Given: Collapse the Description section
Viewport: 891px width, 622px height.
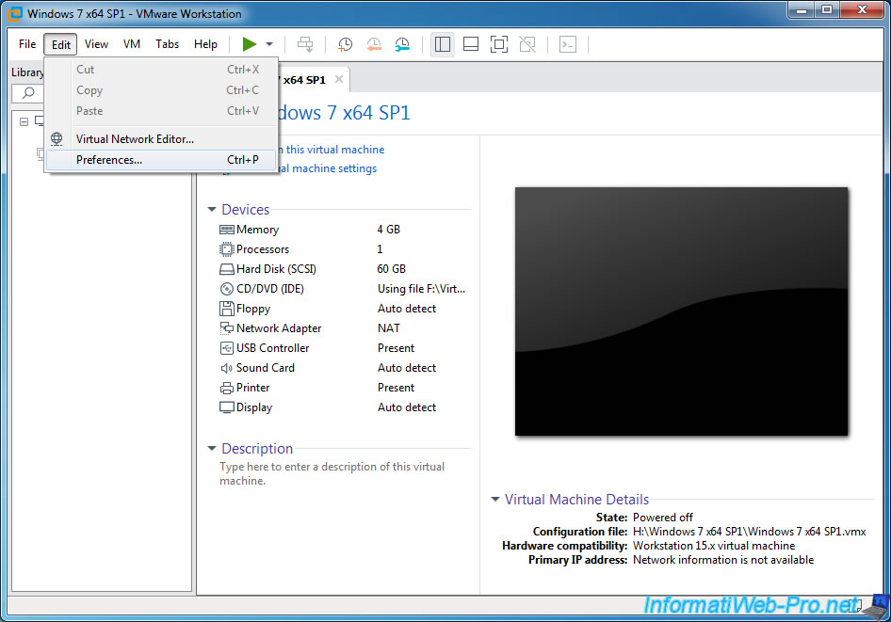Looking at the screenshot, I should tap(212, 448).
